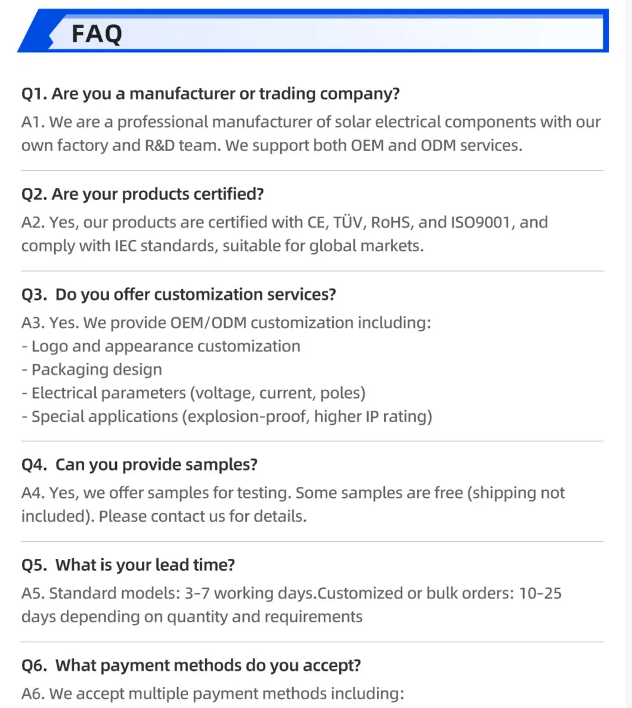Click the A1 answer about professional manufacturer

(x=310, y=122)
